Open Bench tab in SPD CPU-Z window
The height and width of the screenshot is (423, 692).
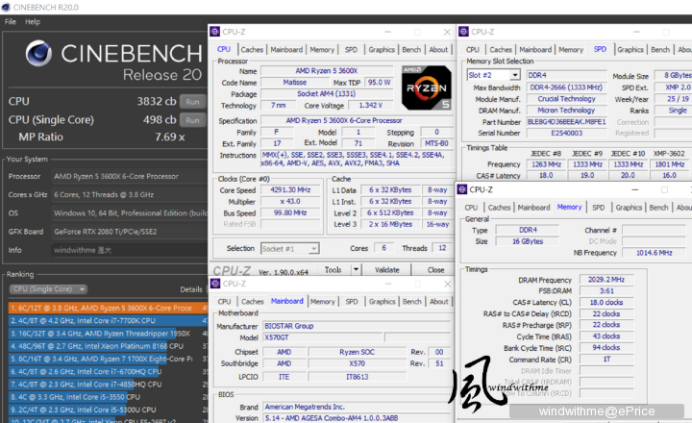click(660, 49)
